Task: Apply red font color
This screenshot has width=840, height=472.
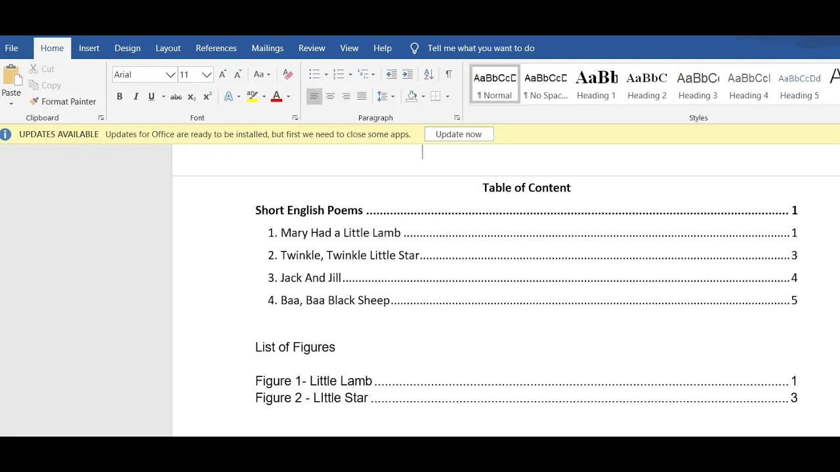Action: [x=276, y=96]
